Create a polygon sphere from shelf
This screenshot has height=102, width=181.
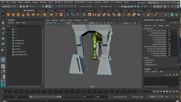[8, 15]
